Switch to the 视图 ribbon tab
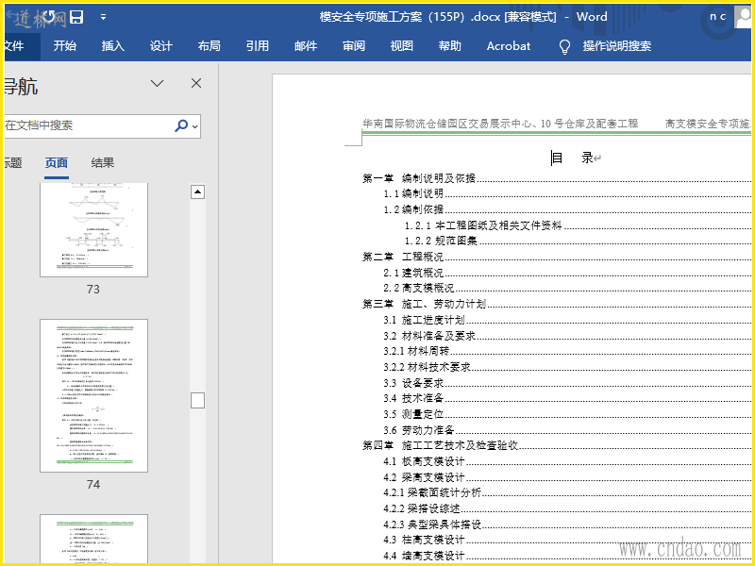Viewport: 755px width, 566px height. pos(402,46)
